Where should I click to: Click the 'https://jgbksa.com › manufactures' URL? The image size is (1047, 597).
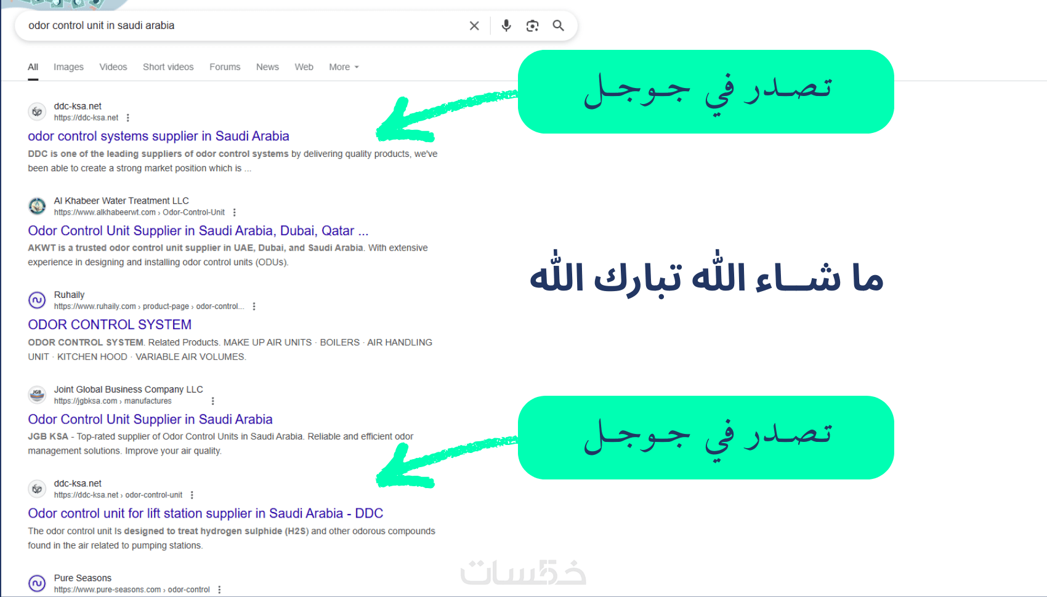(x=113, y=401)
